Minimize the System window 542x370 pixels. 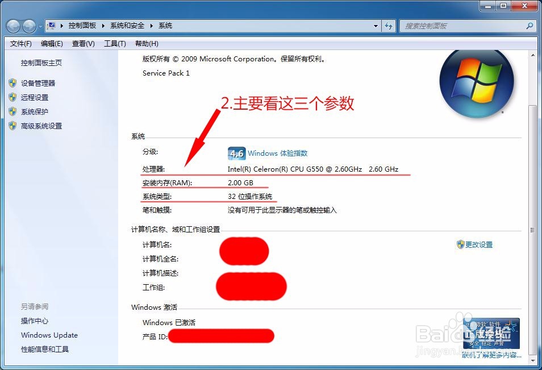(x=487, y=6)
